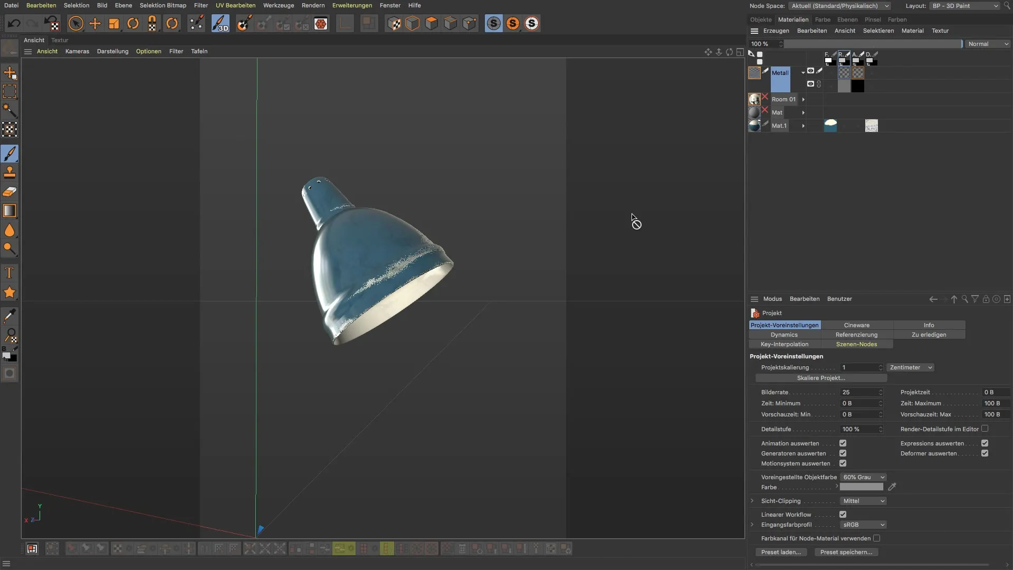Open the UV Bearbeiten menu

point(235,5)
